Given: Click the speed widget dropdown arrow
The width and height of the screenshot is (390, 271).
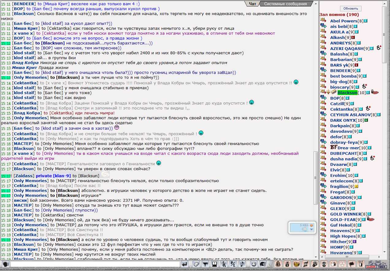Looking at the screenshot, I should coord(312,229).
